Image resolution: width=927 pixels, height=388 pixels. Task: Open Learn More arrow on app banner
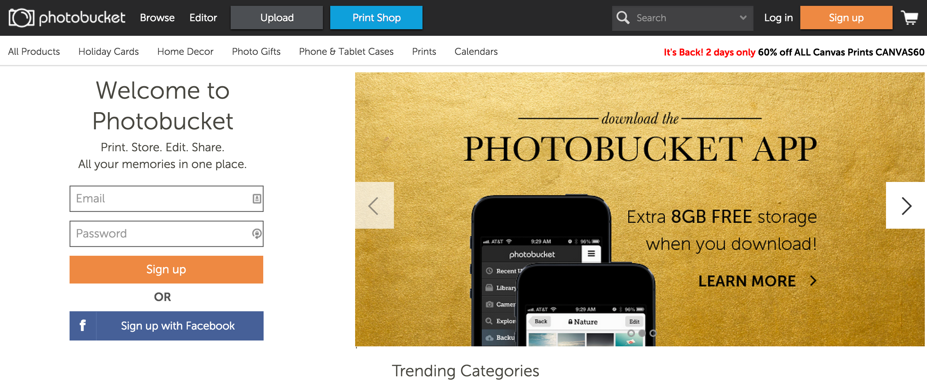click(813, 281)
